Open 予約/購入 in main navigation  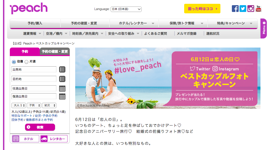point(35,23)
